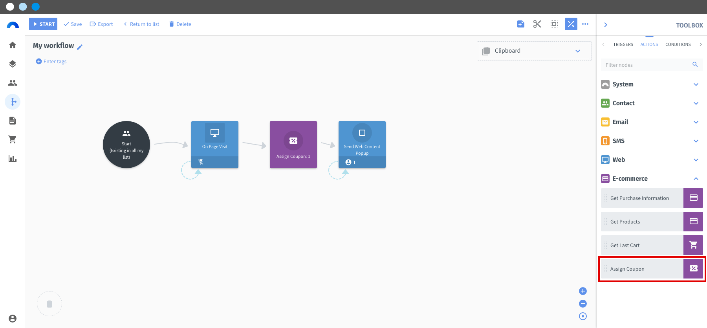Open the analytics bar chart sidebar icon
The height and width of the screenshot is (328, 707).
pyautogui.click(x=13, y=158)
